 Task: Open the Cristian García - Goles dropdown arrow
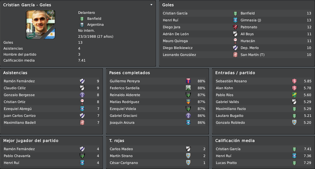tap(151, 5)
